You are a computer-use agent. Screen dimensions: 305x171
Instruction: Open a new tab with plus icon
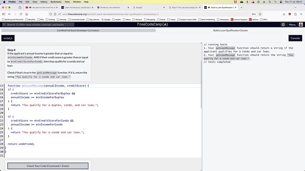point(241,7)
